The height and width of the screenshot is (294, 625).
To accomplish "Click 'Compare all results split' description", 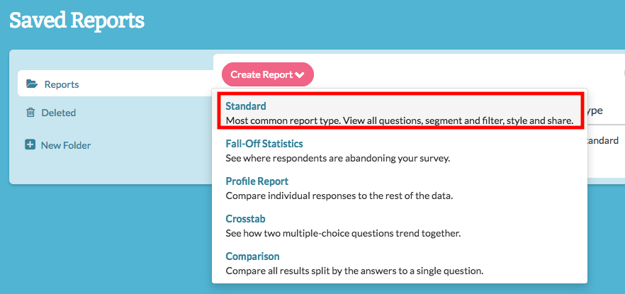I will [354, 271].
